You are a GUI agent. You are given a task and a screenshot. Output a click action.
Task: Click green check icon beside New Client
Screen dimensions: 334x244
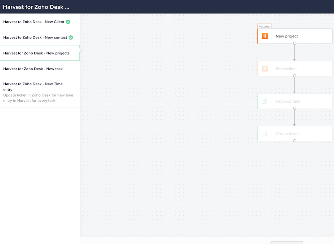click(x=68, y=22)
